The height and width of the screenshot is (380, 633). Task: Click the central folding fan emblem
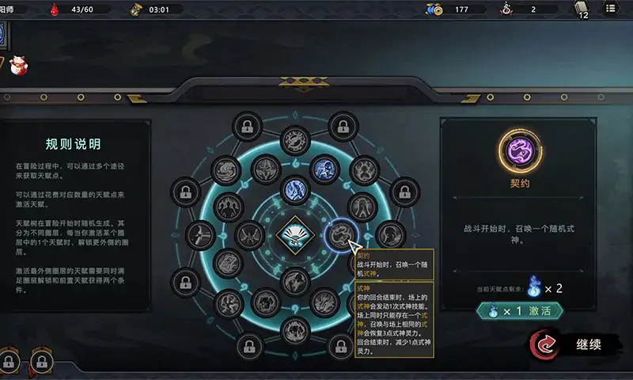pos(295,235)
